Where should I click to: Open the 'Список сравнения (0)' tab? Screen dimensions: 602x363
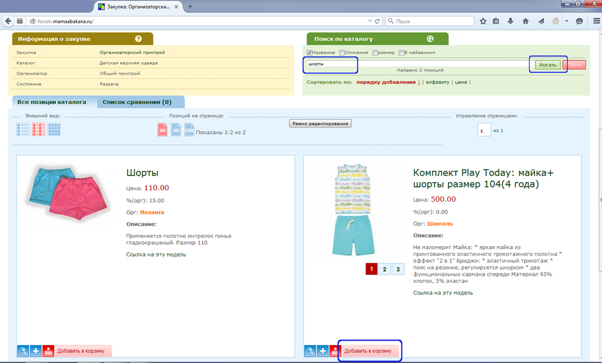[137, 102]
